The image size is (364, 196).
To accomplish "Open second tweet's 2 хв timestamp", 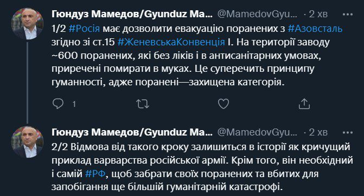I will (x=318, y=132).
